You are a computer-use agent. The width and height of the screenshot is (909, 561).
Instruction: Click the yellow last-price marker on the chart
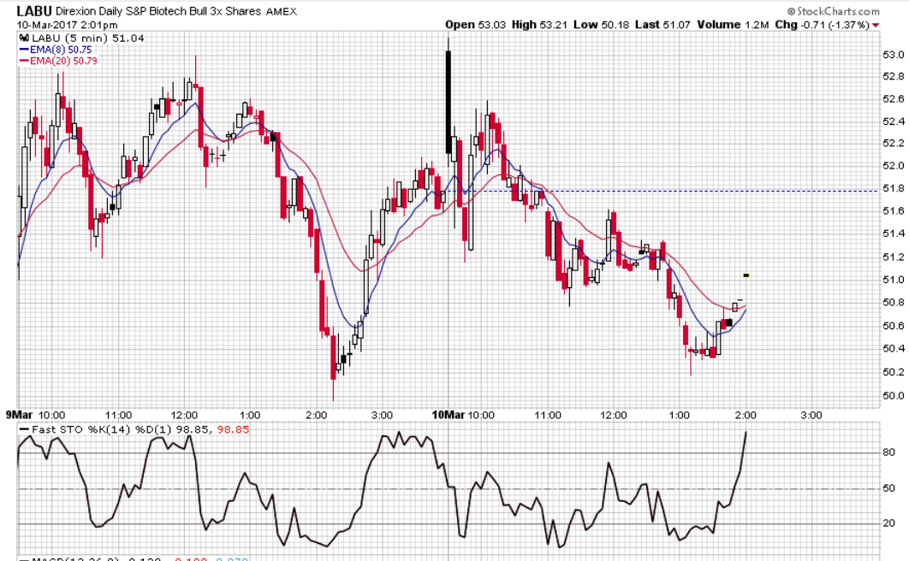(x=746, y=275)
